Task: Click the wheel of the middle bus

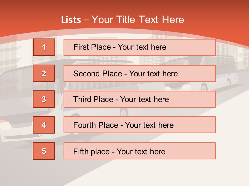Action: click(x=124, y=112)
